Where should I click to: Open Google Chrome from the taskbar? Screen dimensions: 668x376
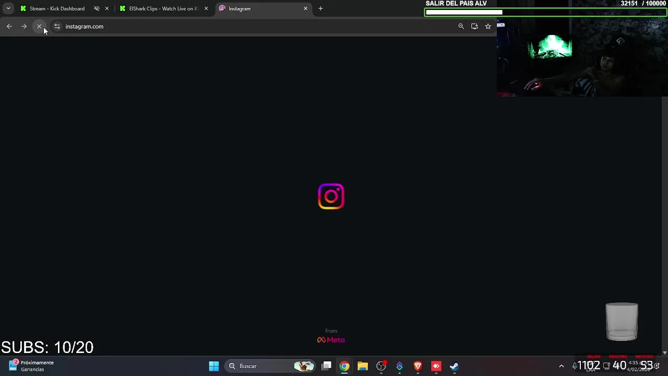pyautogui.click(x=344, y=366)
